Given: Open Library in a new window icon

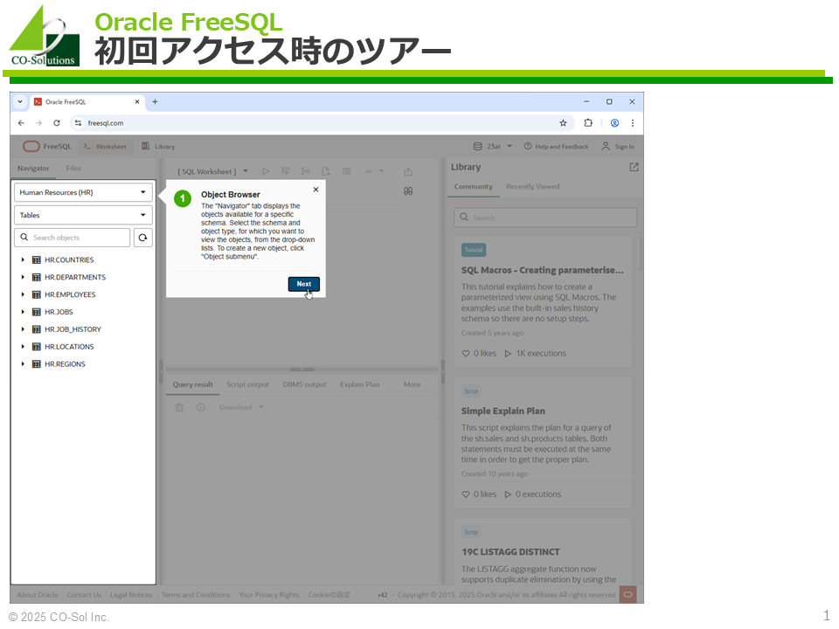Looking at the screenshot, I should coord(634,168).
